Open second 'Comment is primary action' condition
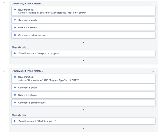163x136 pixels. coord(83,103)
